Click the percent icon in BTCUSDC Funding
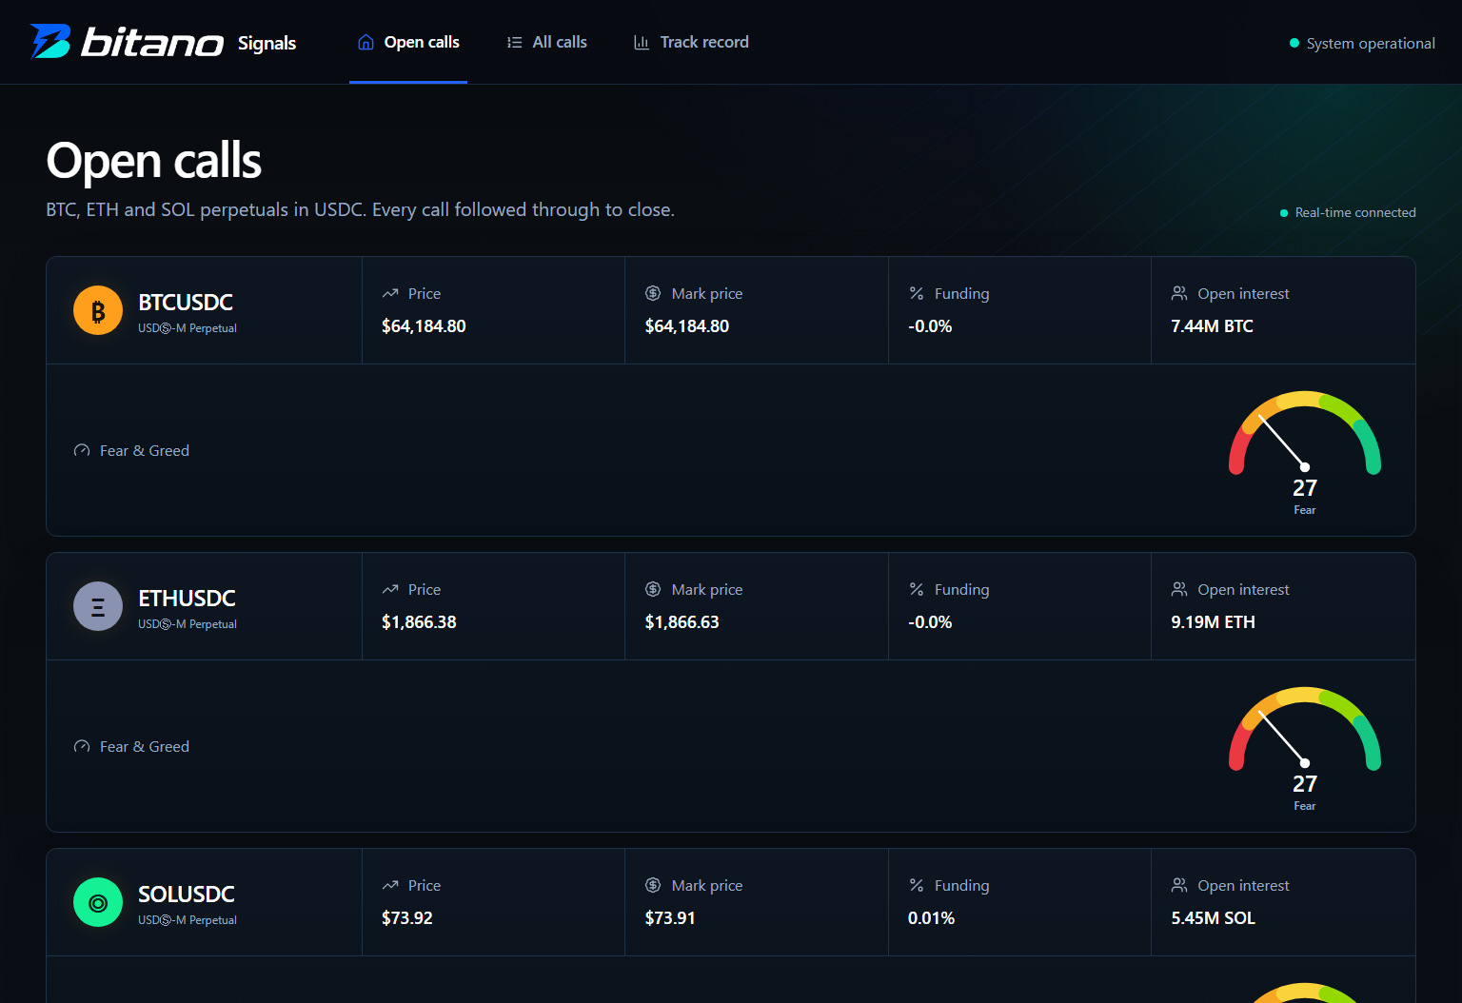Viewport: 1462px width, 1003px height. pyautogui.click(x=917, y=293)
